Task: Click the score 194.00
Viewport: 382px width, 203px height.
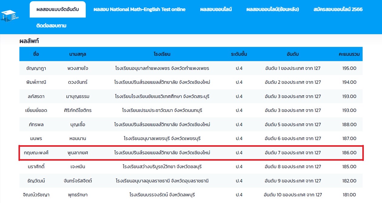Action: tap(349, 82)
